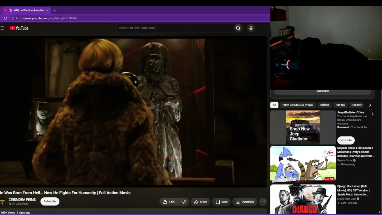Image resolution: width=382 pixels, height=215 pixels.
Task: Open the Regular Show Season 6 Marathon title
Action: pyautogui.click(x=355, y=152)
